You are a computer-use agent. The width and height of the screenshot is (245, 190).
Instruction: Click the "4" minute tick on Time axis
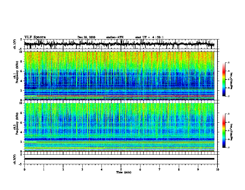102,170
